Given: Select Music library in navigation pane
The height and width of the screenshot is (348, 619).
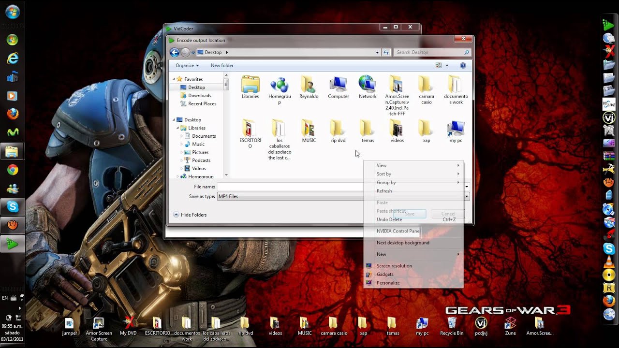Looking at the screenshot, I should point(194,144).
